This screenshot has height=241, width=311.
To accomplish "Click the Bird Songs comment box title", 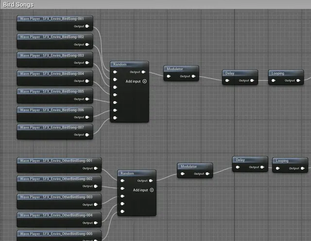I will coord(19,4).
